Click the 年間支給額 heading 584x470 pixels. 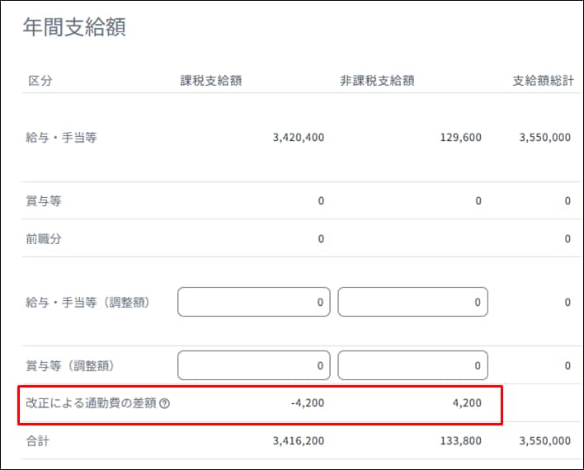coord(74,28)
